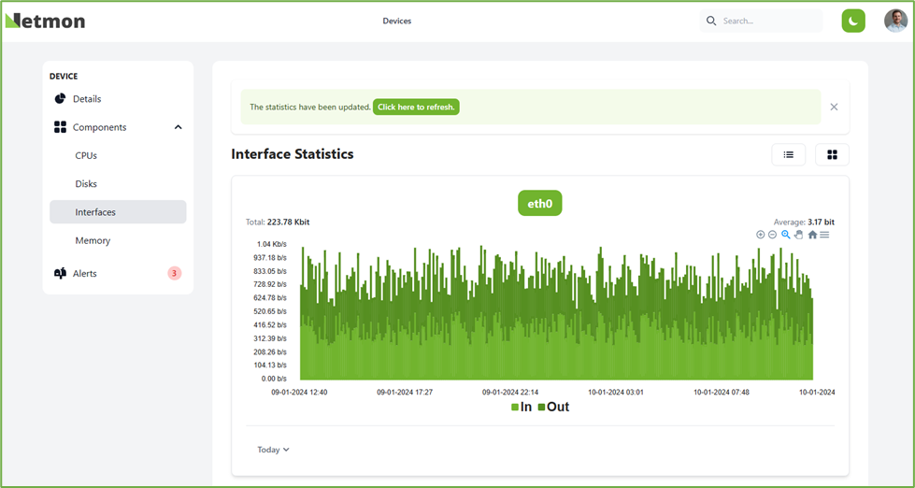This screenshot has width=915, height=488.
Task: Click here to refresh button
Action: [x=416, y=107]
